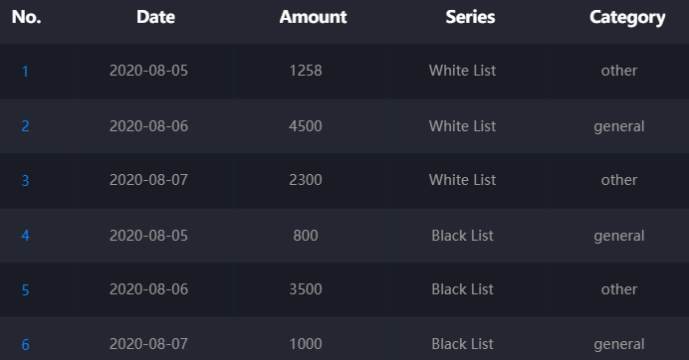689x360 pixels.
Task: Click White List in row 2
Action: [x=462, y=126]
